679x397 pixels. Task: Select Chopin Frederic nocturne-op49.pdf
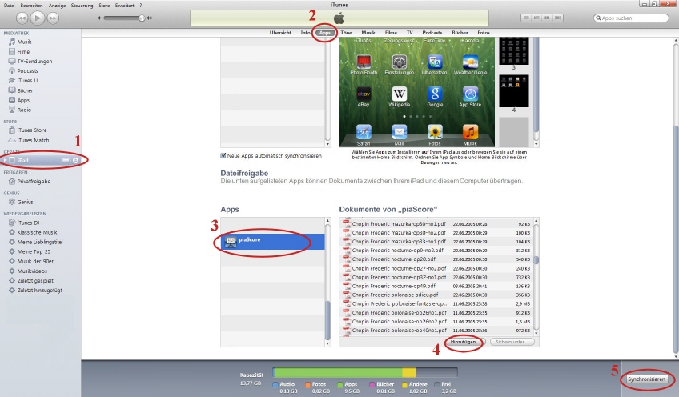[438, 286]
